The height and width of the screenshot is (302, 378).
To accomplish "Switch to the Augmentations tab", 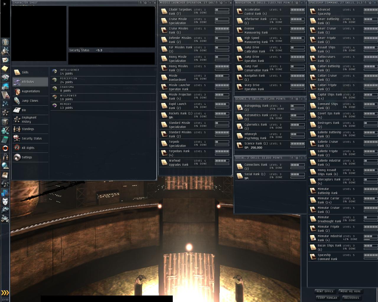I will [30, 91].
